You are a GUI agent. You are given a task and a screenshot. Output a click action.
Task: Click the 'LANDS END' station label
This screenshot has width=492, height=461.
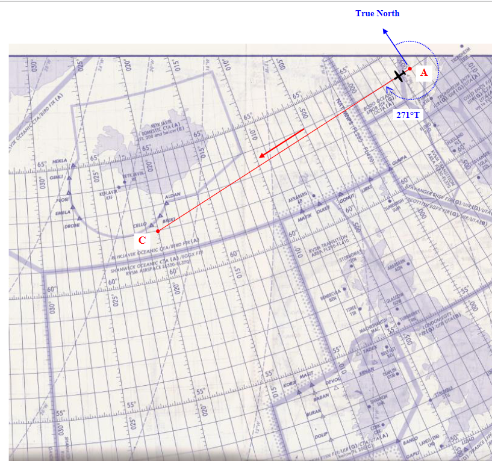point(429,441)
